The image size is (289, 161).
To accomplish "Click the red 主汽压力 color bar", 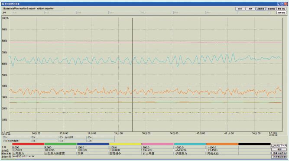I will click(x=28, y=144).
